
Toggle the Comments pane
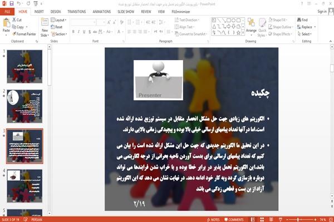coord(234,219)
